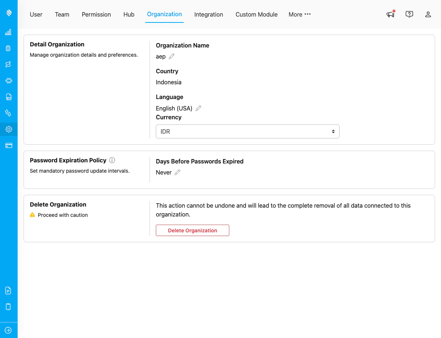Image resolution: width=441 pixels, height=338 pixels.
Task: Open the credit card billing icon in the sidebar
Action: [8, 145]
